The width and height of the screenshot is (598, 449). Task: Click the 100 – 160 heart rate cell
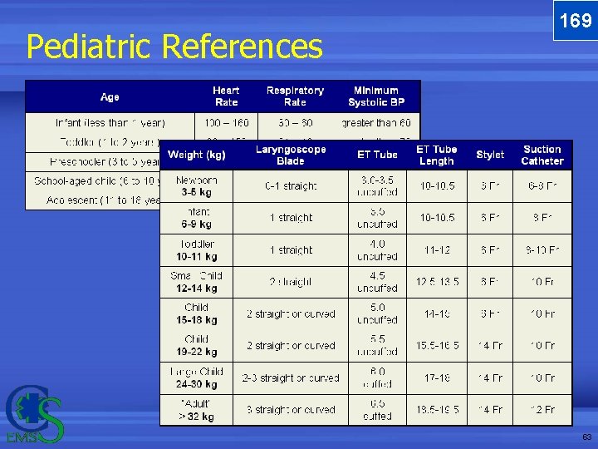coord(227,123)
